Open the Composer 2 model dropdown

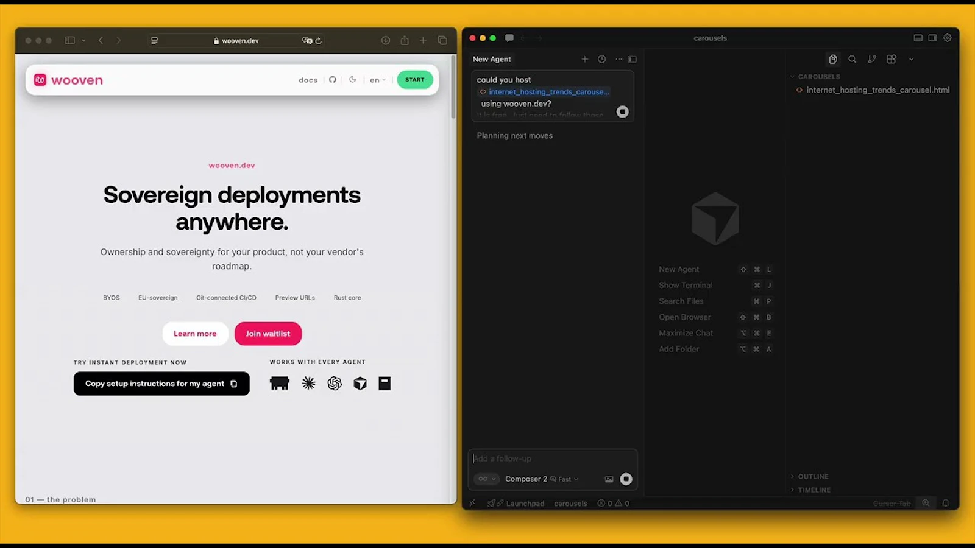[542, 479]
